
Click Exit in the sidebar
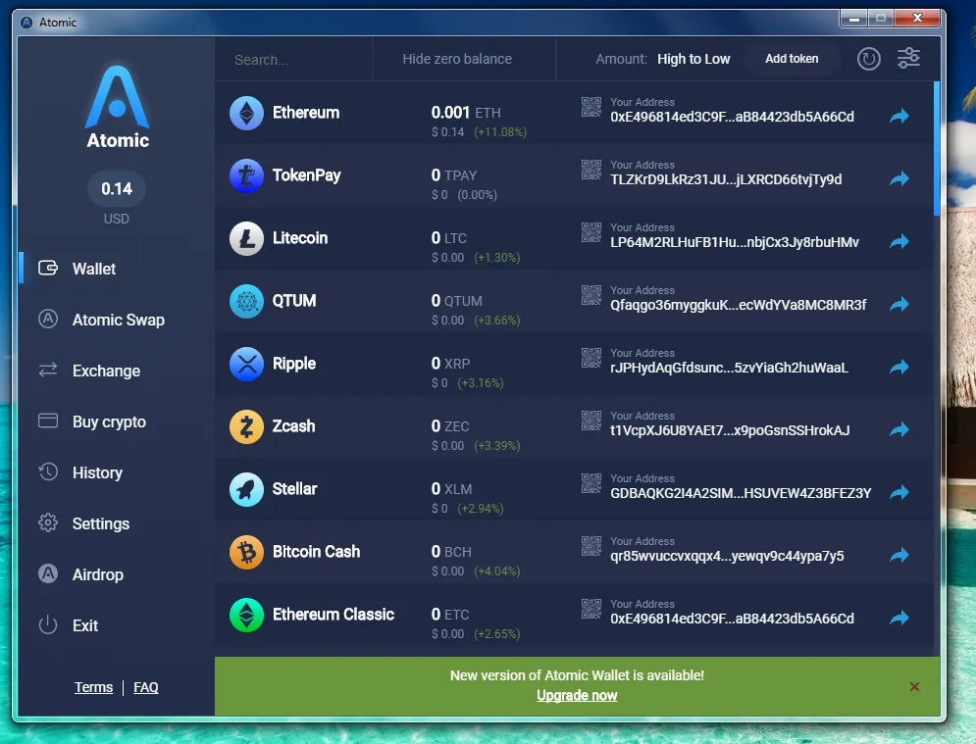tap(84, 625)
